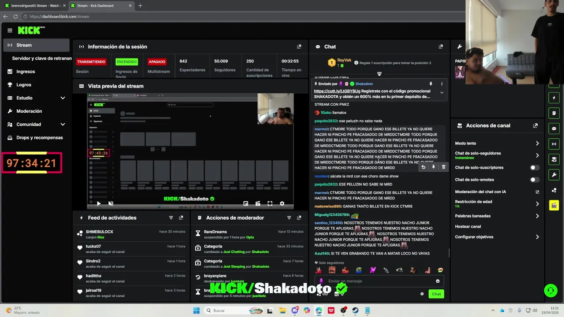Unmute the stream preview audio
The width and height of the screenshot is (564, 317).
pyautogui.click(x=111, y=203)
